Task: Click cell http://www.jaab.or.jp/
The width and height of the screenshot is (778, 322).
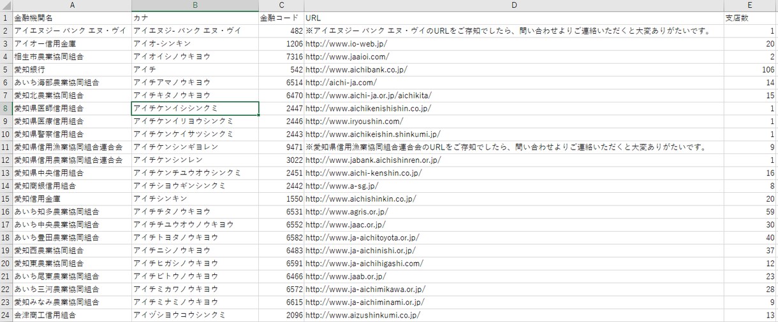Action: tap(514, 276)
